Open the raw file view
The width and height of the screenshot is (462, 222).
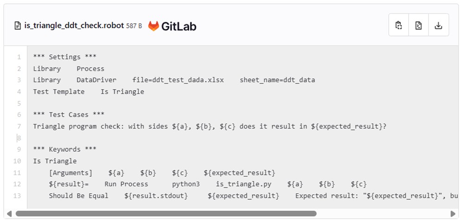point(418,26)
